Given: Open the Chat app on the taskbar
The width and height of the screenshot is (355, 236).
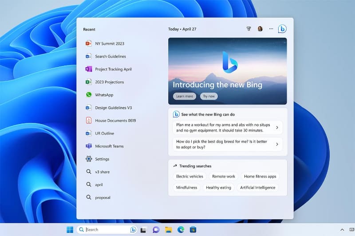Looking at the screenshot, I should (156, 230).
